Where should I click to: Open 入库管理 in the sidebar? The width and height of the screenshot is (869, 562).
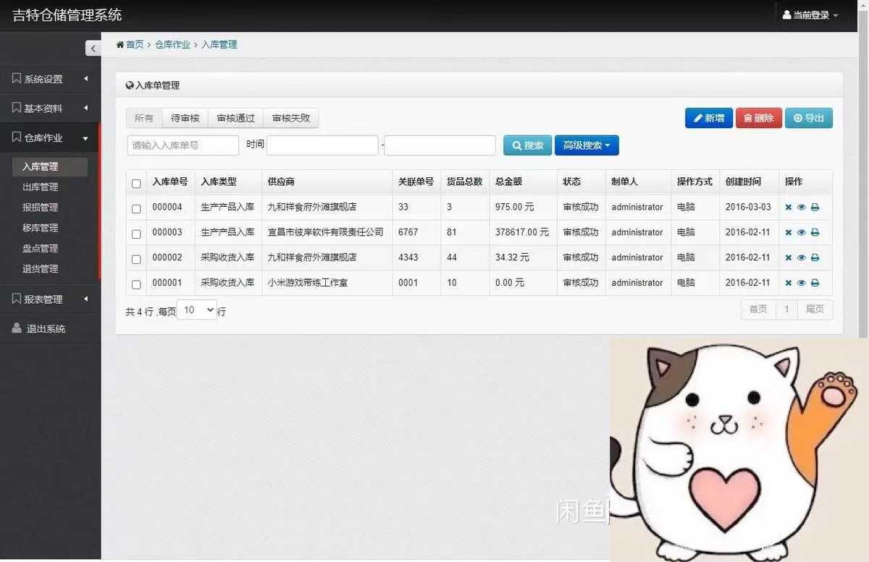pos(49,166)
